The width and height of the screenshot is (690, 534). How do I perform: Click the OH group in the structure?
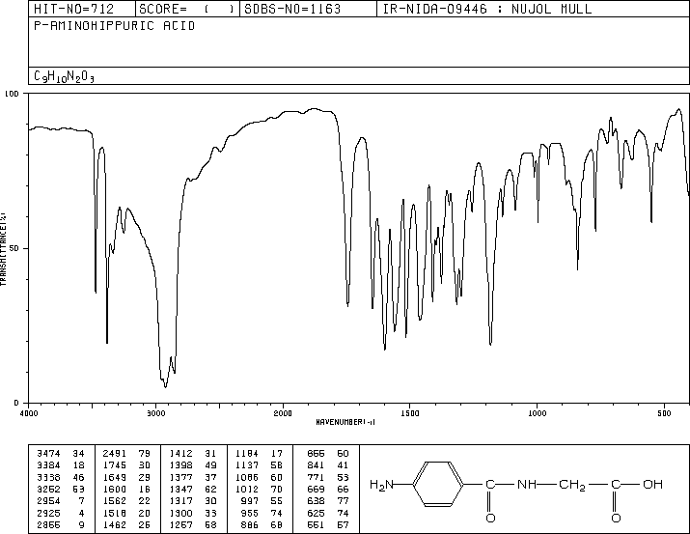[x=653, y=484]
